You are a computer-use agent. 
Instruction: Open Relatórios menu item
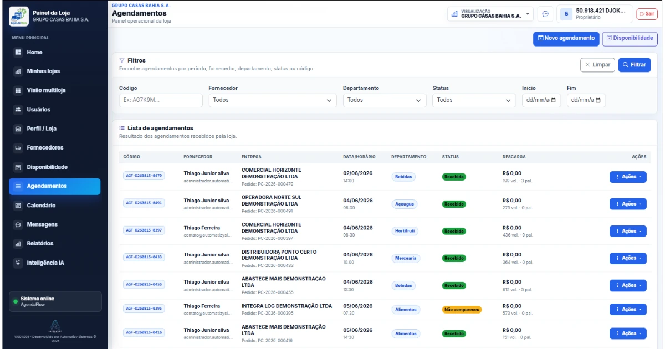pos(55,244)
